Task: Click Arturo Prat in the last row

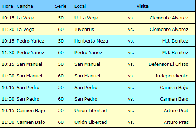Action: point(176,122)
